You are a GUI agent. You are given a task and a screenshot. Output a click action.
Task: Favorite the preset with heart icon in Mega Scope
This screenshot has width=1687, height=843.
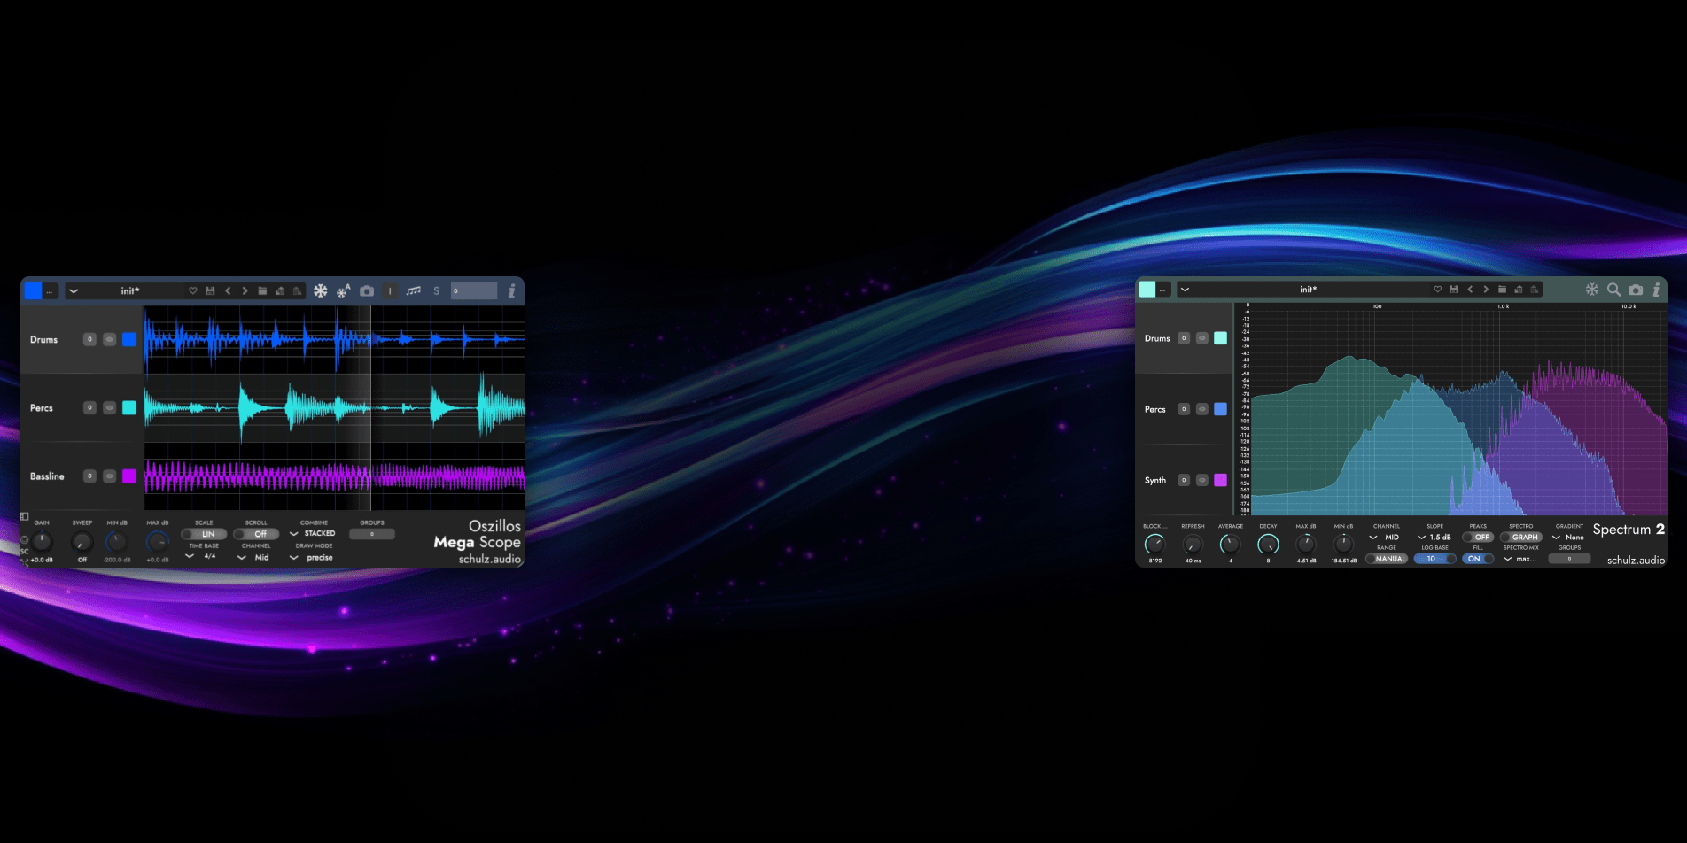(193, 290)
